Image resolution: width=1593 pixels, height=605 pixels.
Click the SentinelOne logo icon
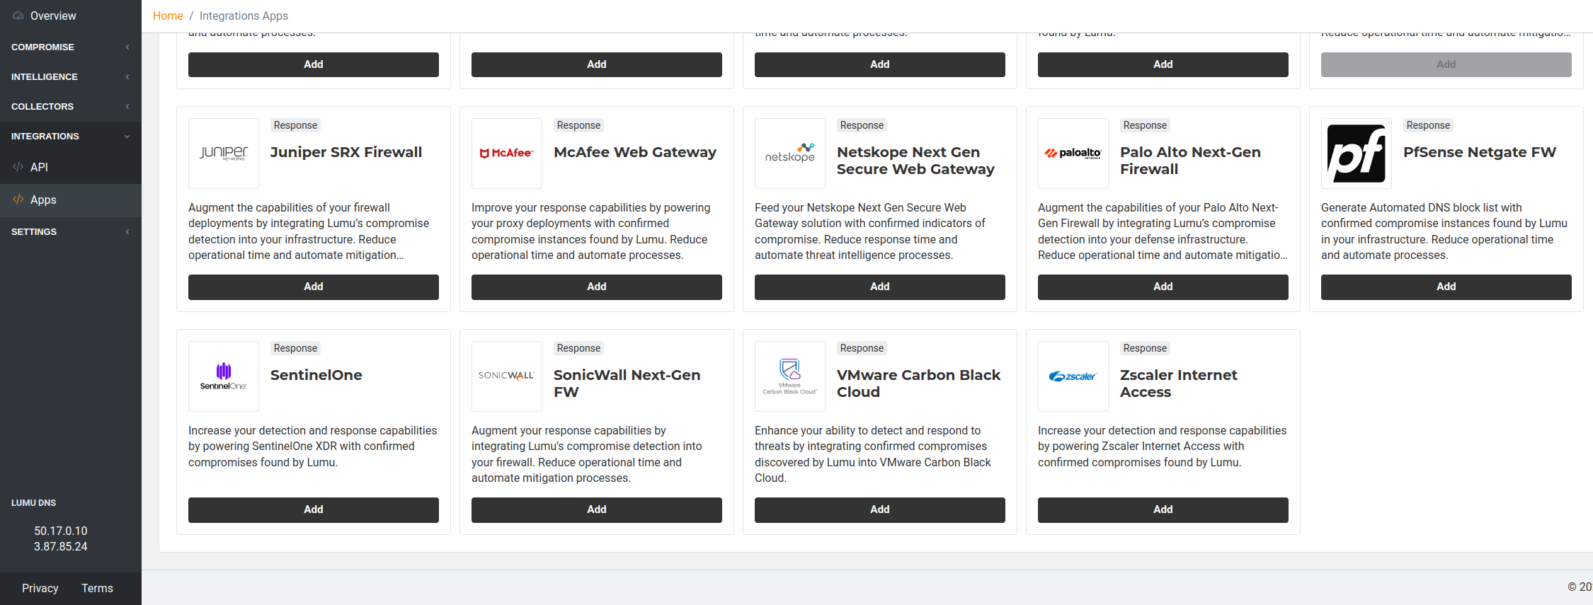click(224, 376)
